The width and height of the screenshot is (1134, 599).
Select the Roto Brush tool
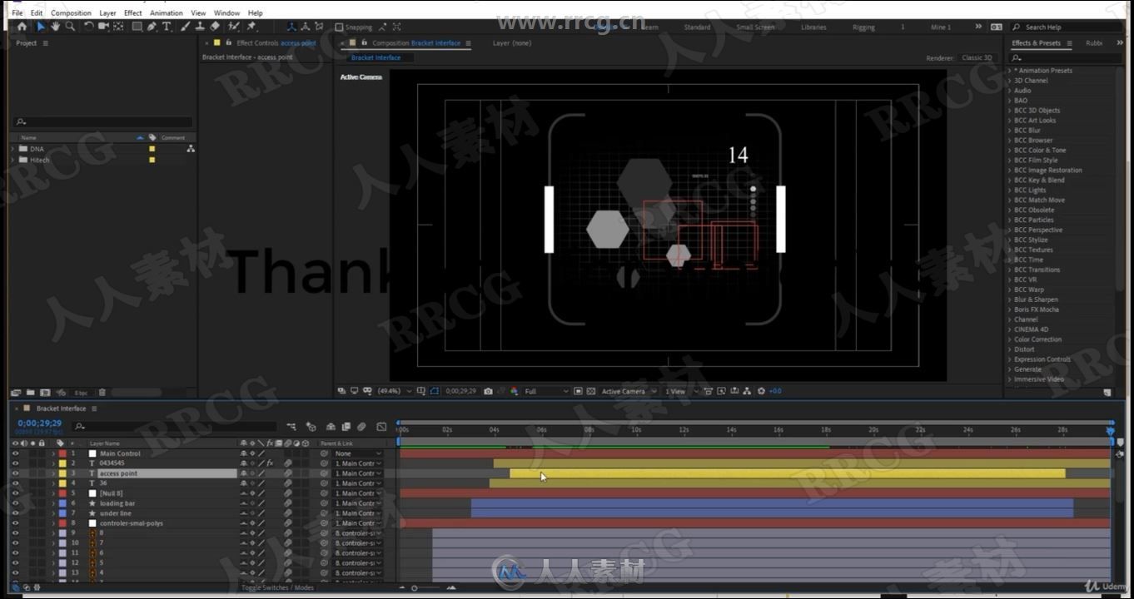pos(233,27)
